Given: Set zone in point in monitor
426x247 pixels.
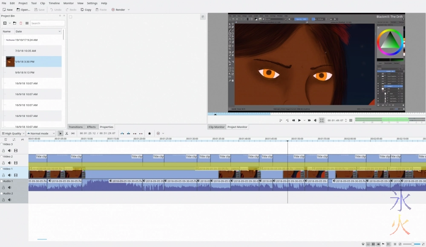Looking at the screenshot, I should pyautogui.click(x=281, y=120).
